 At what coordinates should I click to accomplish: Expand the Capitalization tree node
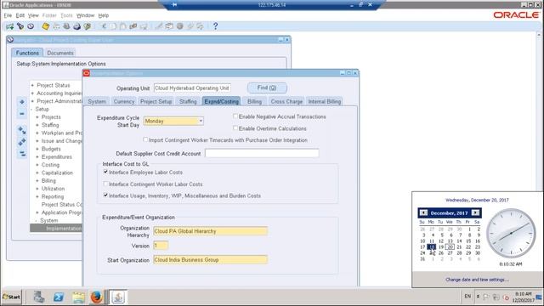(37, 173)
